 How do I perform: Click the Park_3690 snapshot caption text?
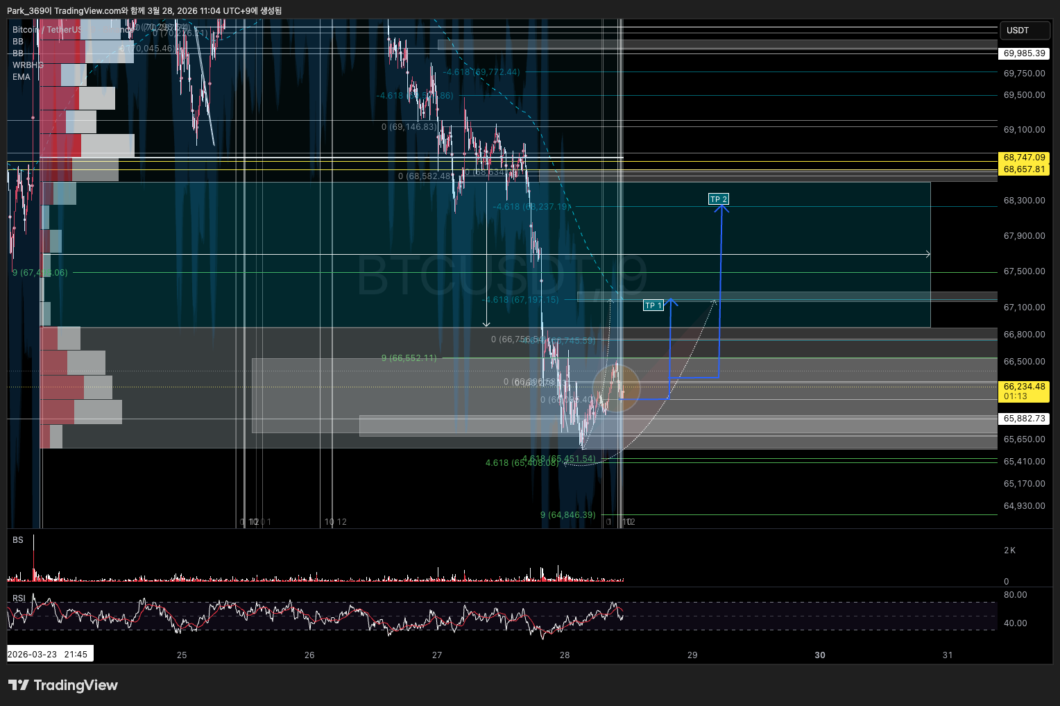tap(144, 10)
